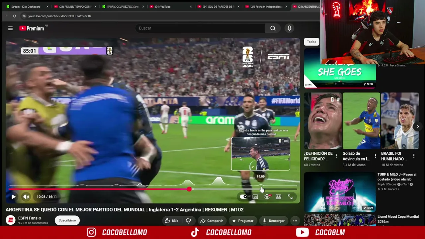Click Descargar to download the video
The width and height of the screenshot is (425, 239).
[x=273, y=221]
